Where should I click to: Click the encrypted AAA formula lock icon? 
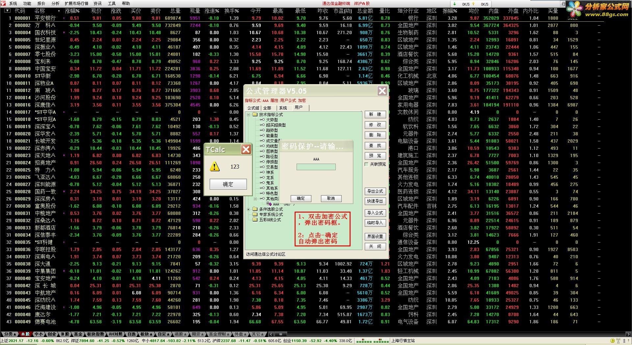[x=270, y=204]
